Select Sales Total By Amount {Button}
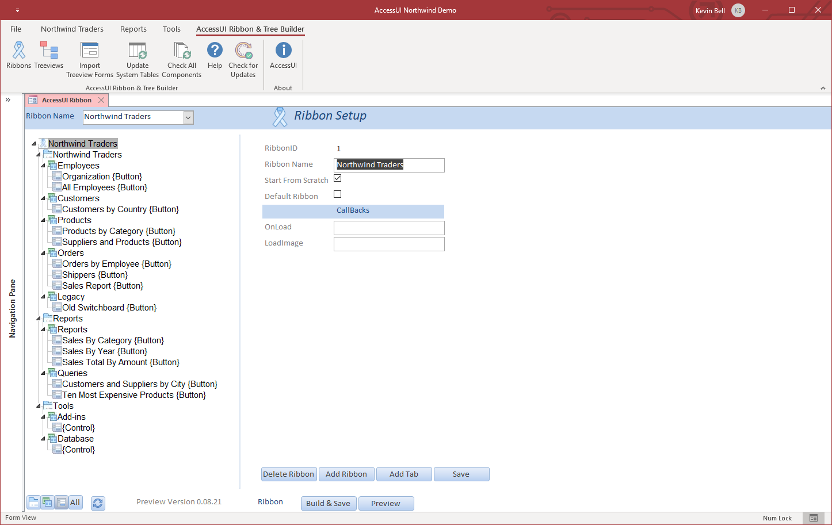This screenshot has height=525, width=832. click(121, 362)
